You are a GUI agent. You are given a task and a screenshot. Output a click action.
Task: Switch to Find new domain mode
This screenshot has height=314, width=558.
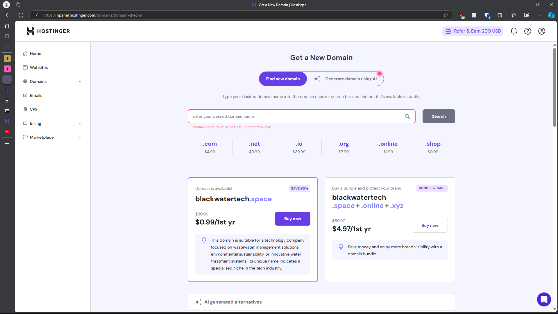(x=283, y=79)
